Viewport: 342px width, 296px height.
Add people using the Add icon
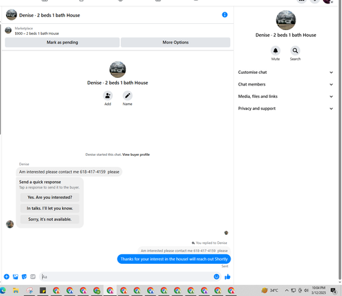[x=107, y=96]
